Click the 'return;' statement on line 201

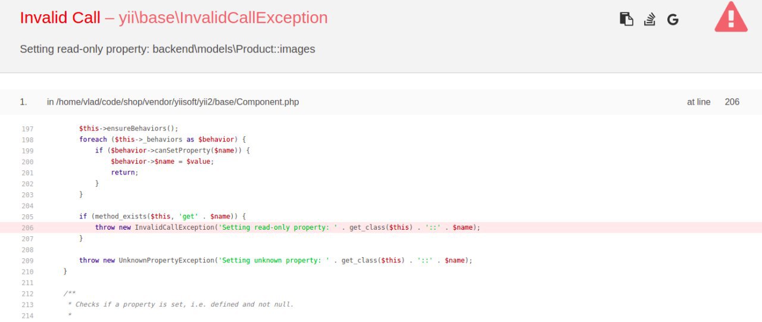(124, 172)
